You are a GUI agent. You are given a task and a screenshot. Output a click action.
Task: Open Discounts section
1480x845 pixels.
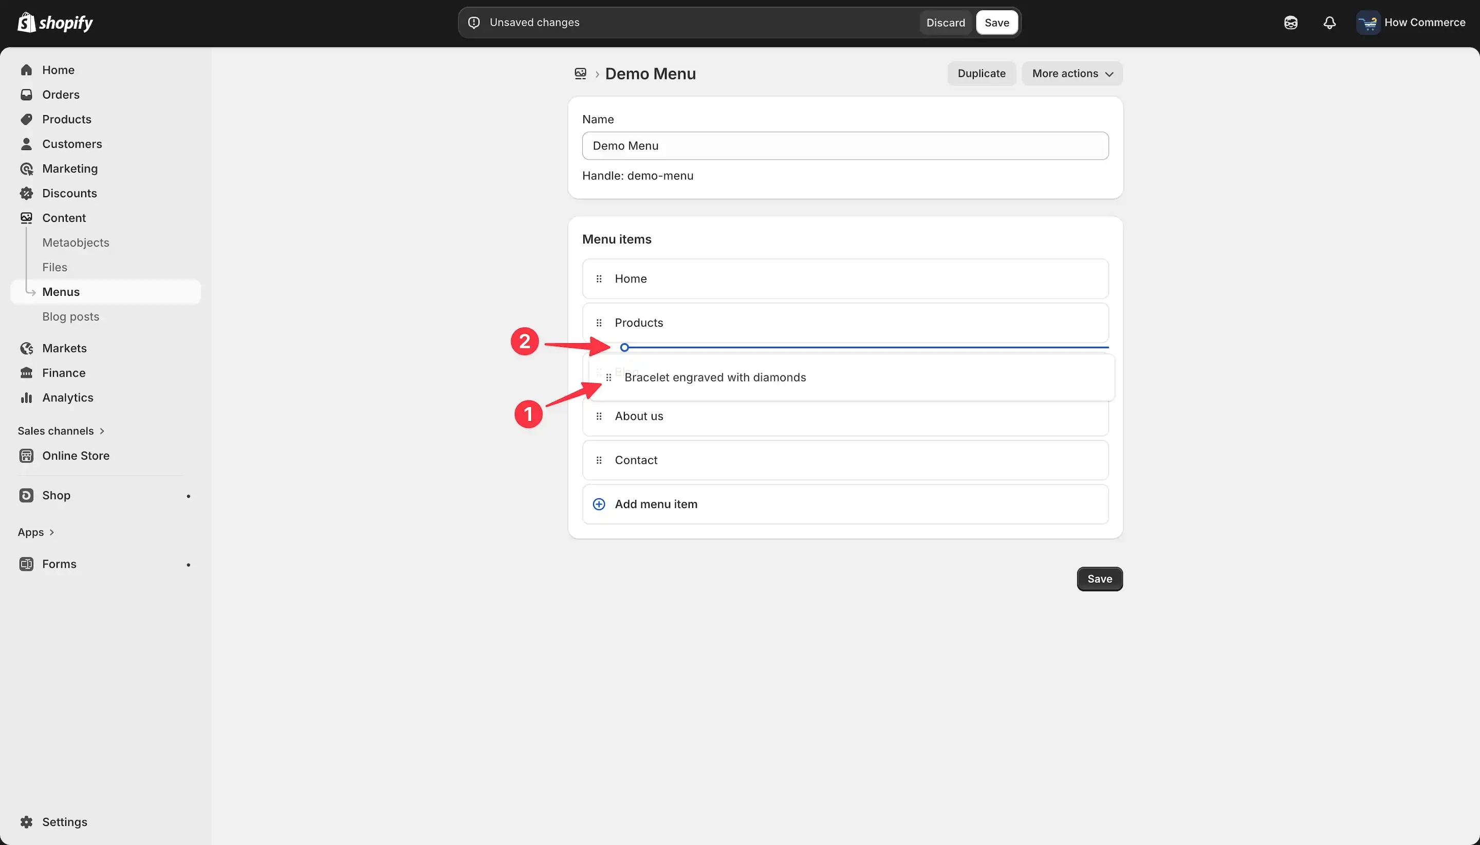pyautogui.click(x=70, y=193)
